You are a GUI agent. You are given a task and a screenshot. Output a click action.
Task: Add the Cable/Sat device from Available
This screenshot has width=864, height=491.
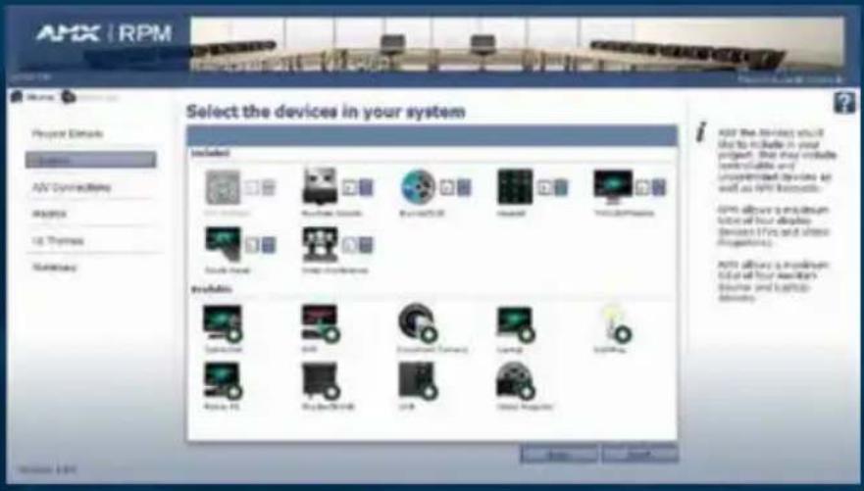tap(223, 323)
